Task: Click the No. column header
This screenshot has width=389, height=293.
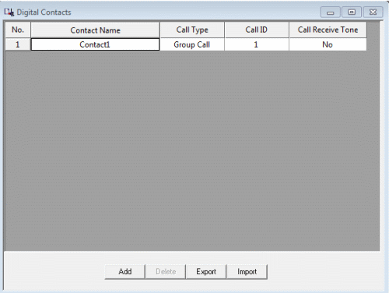Action: point(18,30)
